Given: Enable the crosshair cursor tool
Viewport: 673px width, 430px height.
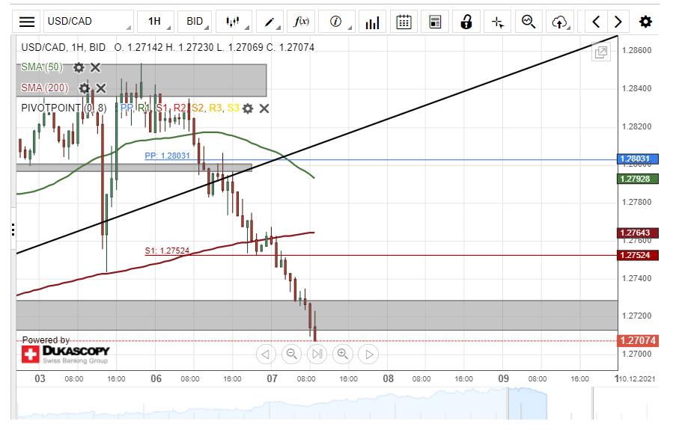Looking at the screenshot, I should click(498, 22).
